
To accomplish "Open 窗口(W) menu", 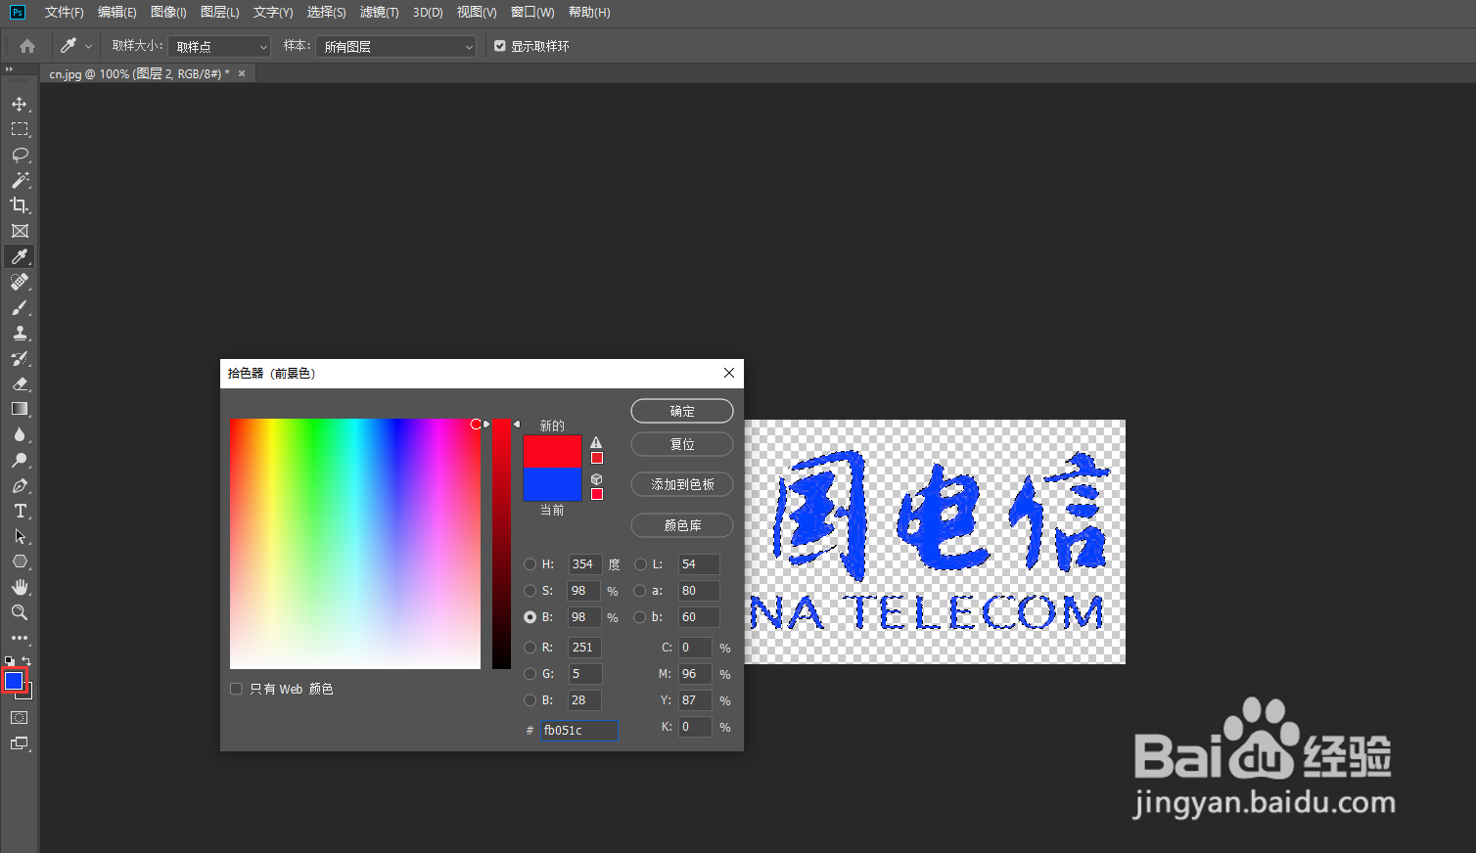I will pyautogui.click(x=532, y=12).
